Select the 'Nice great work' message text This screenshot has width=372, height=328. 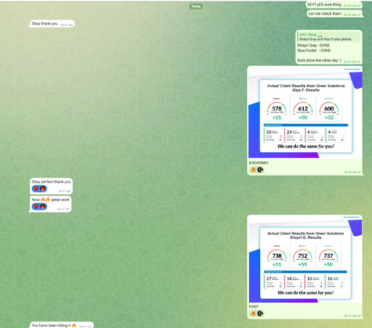50,200
